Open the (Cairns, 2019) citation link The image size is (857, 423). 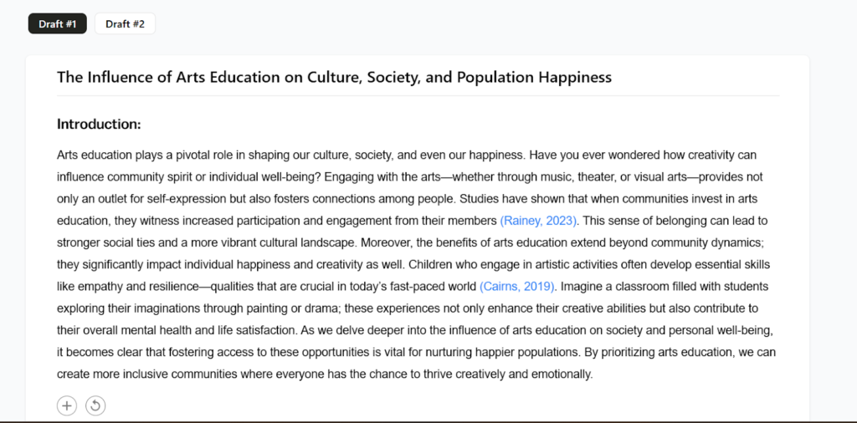(517, 287)
